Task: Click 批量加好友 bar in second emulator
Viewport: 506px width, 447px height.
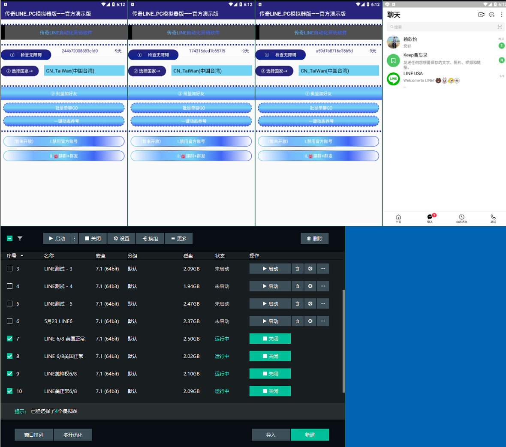Action: click(x=191, y=93)
